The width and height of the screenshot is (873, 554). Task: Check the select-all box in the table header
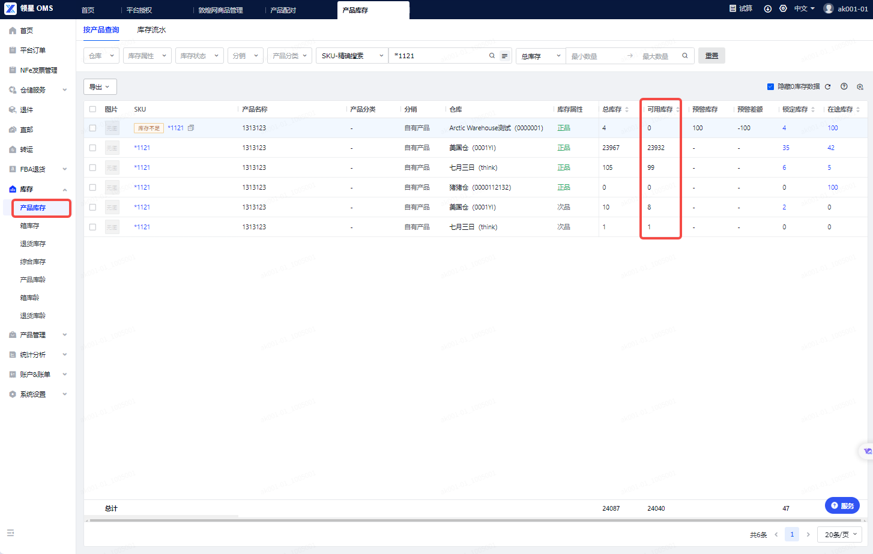click(x=92, y=109)
